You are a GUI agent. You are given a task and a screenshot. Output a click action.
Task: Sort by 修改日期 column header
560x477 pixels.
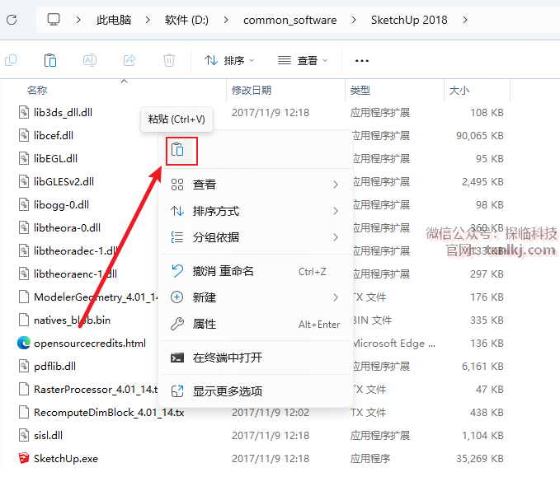(252, 91)
